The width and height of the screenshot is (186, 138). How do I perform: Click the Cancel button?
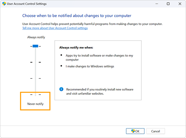click(x=155, y=131)
